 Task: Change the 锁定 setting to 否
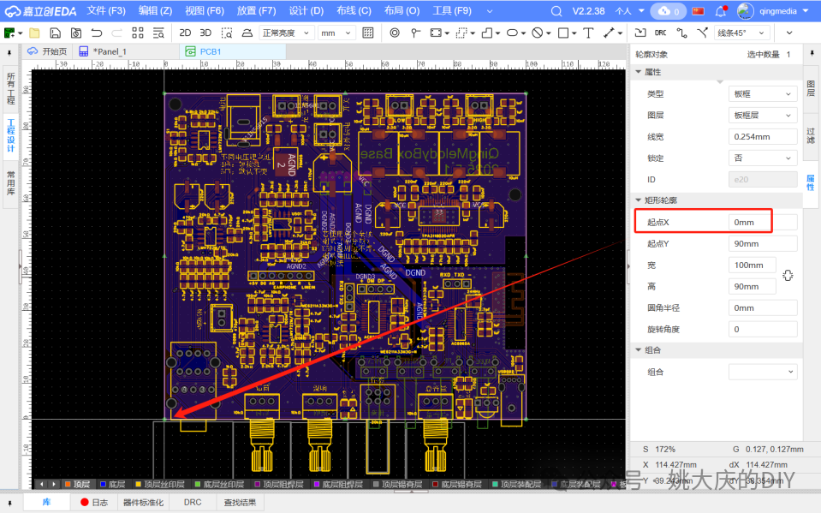(x=761, y=158)
